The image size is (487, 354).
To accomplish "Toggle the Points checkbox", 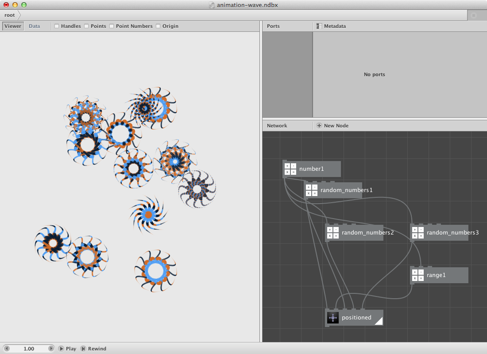I will point(86,26).
